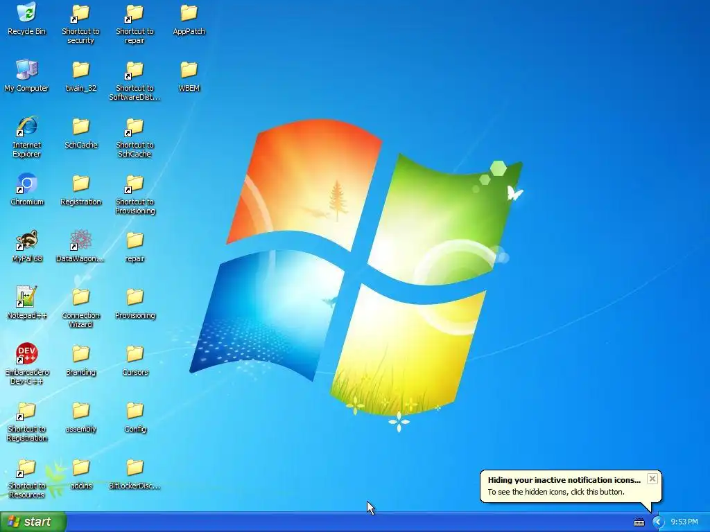The width and height of the screenshot is (710, 532).
Task: Click the 9:53 PM taskbar clock
Action: click(x=684, y=522)
